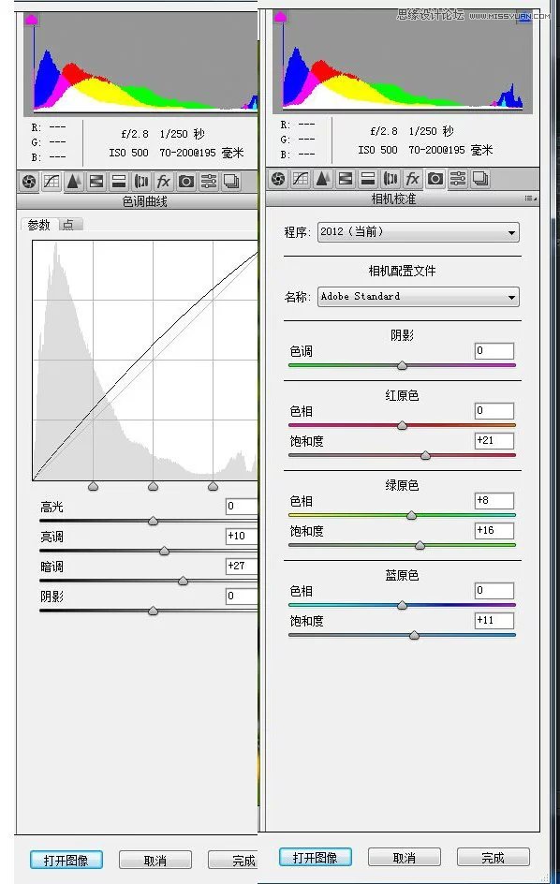Click the 蓝原色 饱和度 +11 field
The image size is (560, 884).
coord(494,621)
